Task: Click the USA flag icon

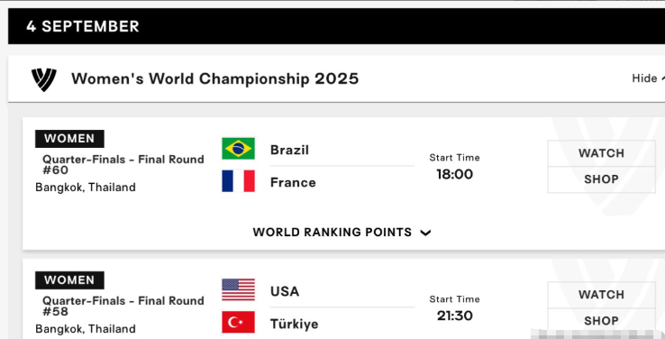Action: 239,289
